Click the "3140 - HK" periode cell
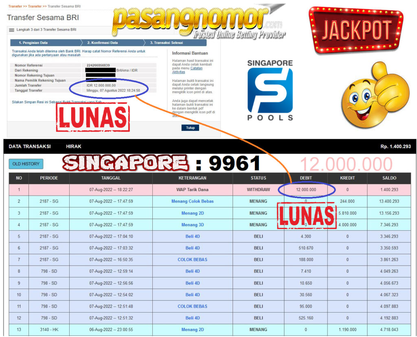The image size is (417, 337). click(x=49, y=330)
